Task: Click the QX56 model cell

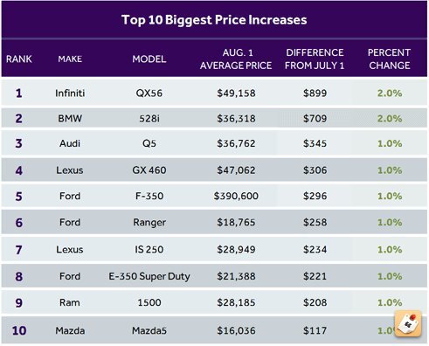Action: 149,93
